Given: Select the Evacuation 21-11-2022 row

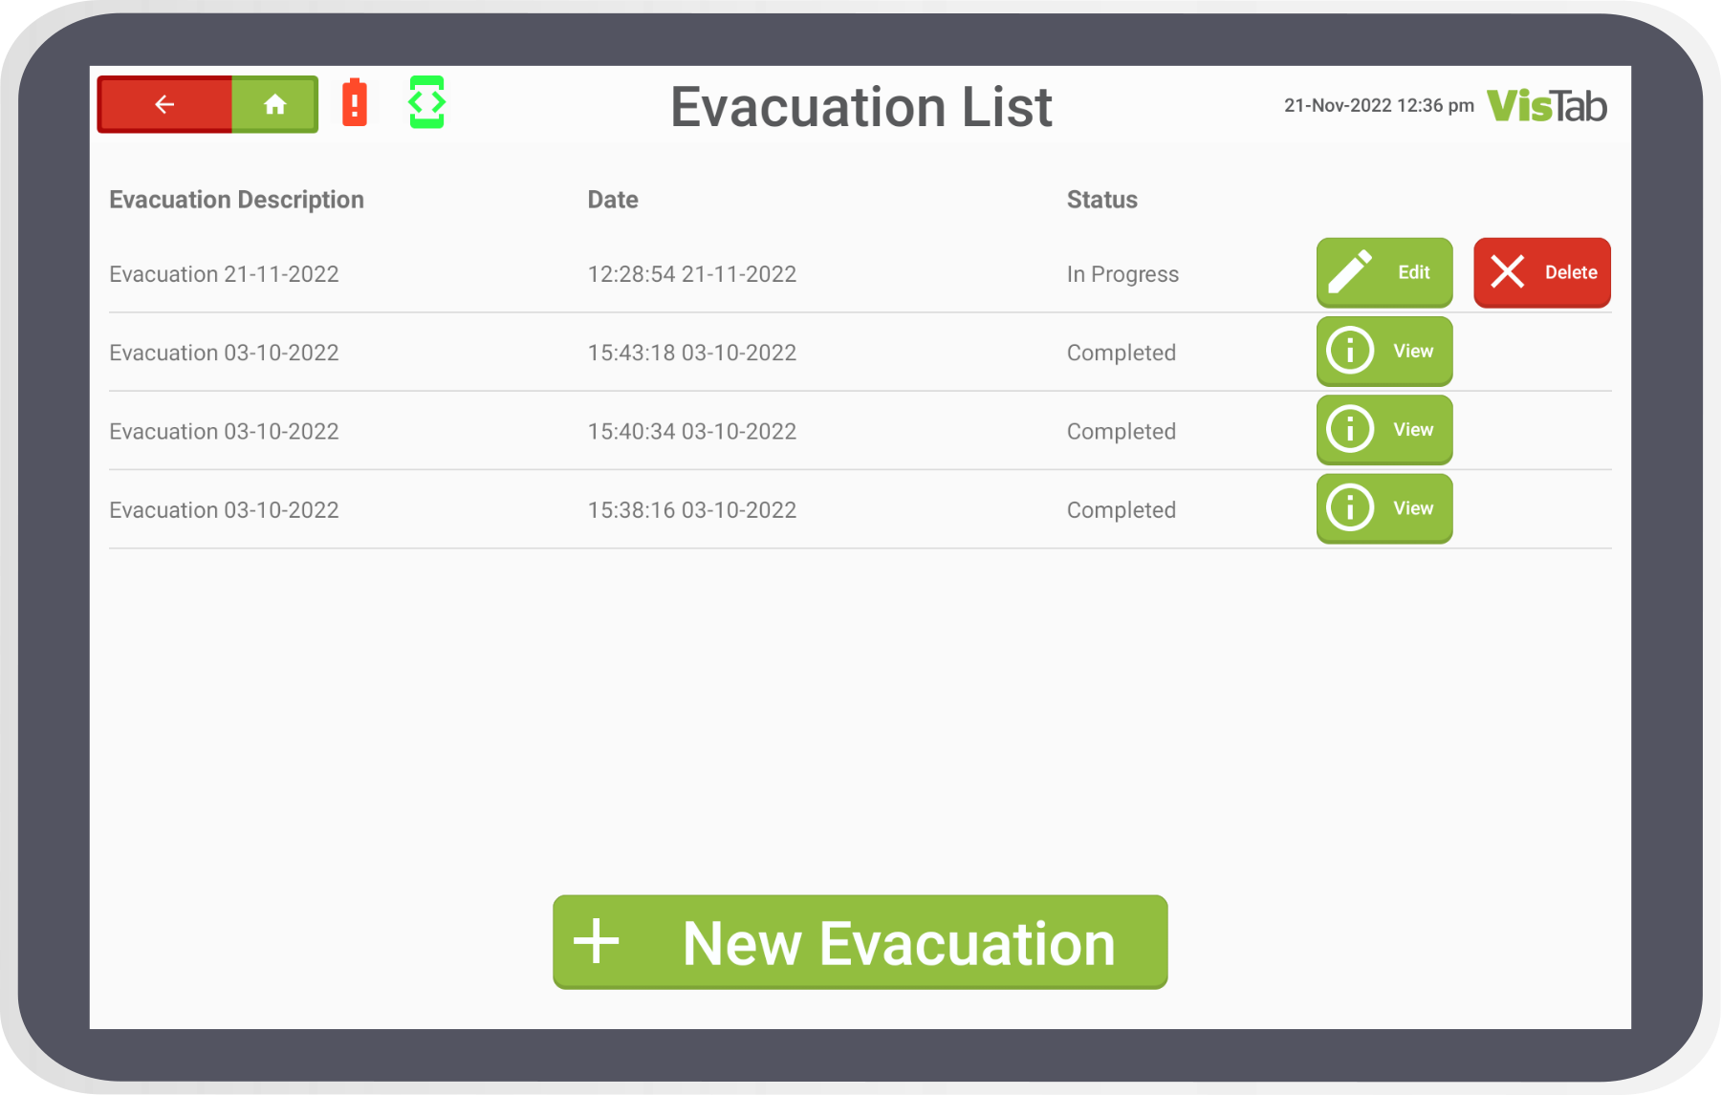Looking at the screenshot, I should [224, 273].
